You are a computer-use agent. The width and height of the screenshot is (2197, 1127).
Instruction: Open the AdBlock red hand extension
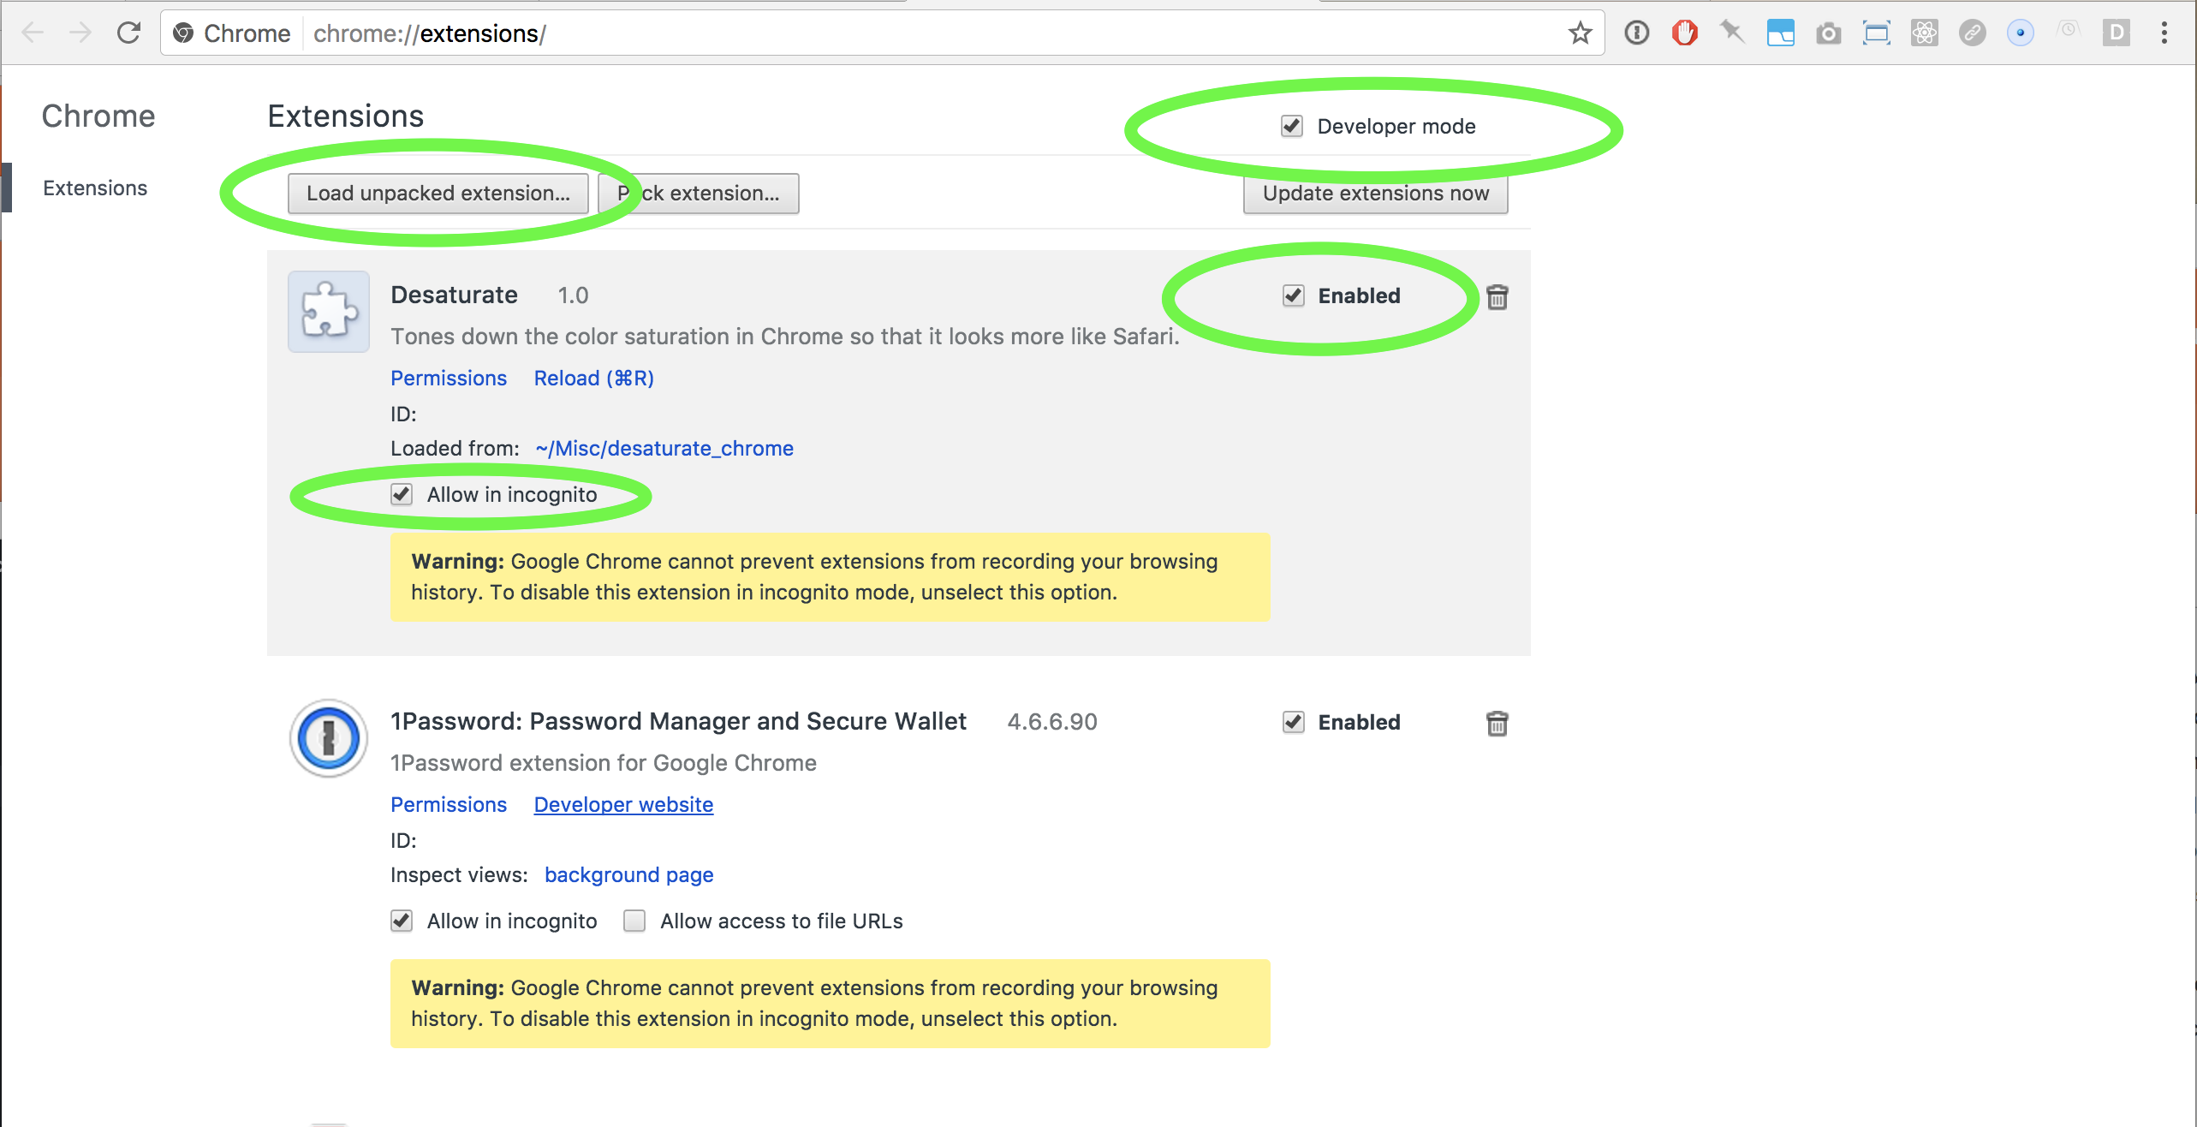pyautogui.click(x=1684, y=33)
